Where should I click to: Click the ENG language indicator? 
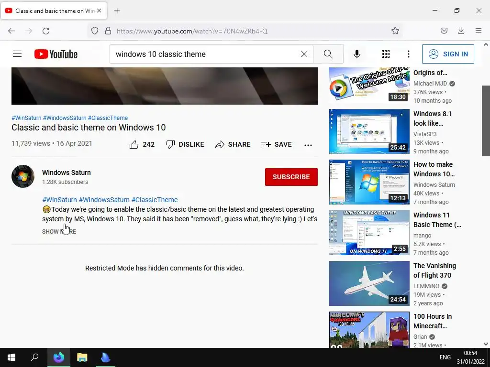click(x=445, y=357)
